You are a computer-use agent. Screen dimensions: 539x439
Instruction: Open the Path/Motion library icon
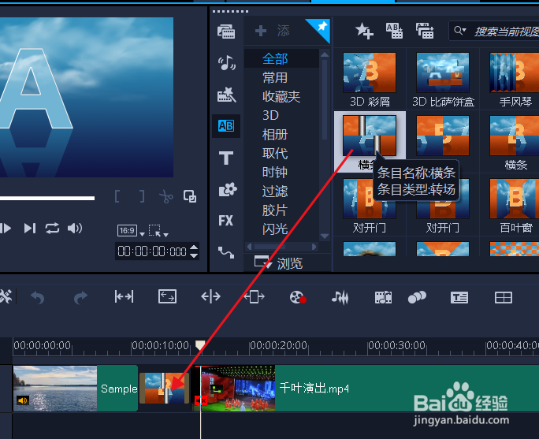[x=226, y=252]
